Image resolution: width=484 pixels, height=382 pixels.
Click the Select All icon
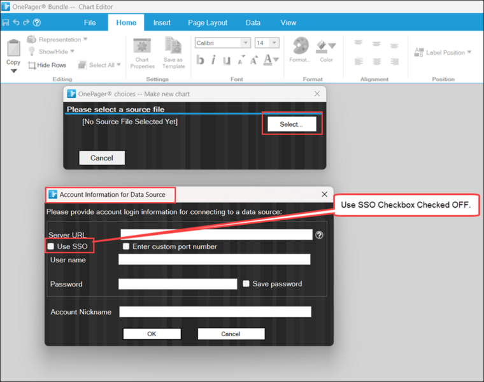[82, 65]
